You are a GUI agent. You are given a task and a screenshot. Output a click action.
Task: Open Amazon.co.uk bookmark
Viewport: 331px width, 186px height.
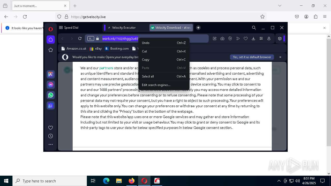click(x=74, y=49)
